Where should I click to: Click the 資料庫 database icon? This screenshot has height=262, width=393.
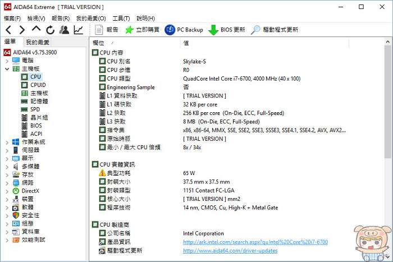point(16,232)
